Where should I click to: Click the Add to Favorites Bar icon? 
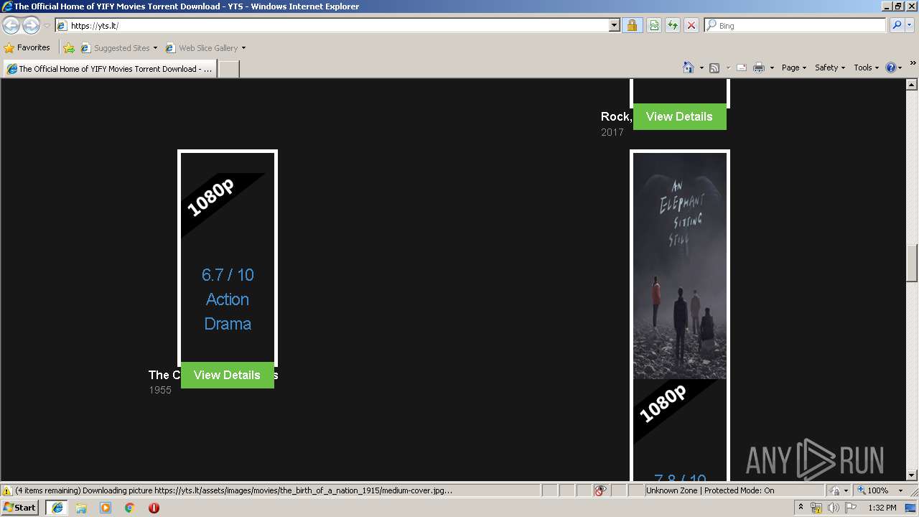69,48
